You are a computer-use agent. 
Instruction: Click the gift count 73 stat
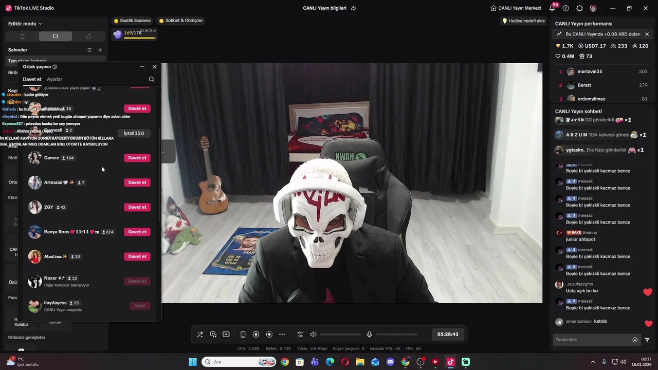pyautogui.click(x=586, y=56)
